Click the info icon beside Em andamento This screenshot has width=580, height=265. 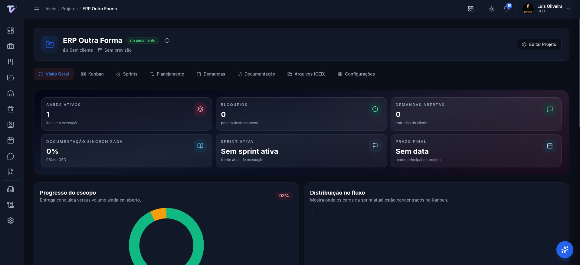coord(167,40)
